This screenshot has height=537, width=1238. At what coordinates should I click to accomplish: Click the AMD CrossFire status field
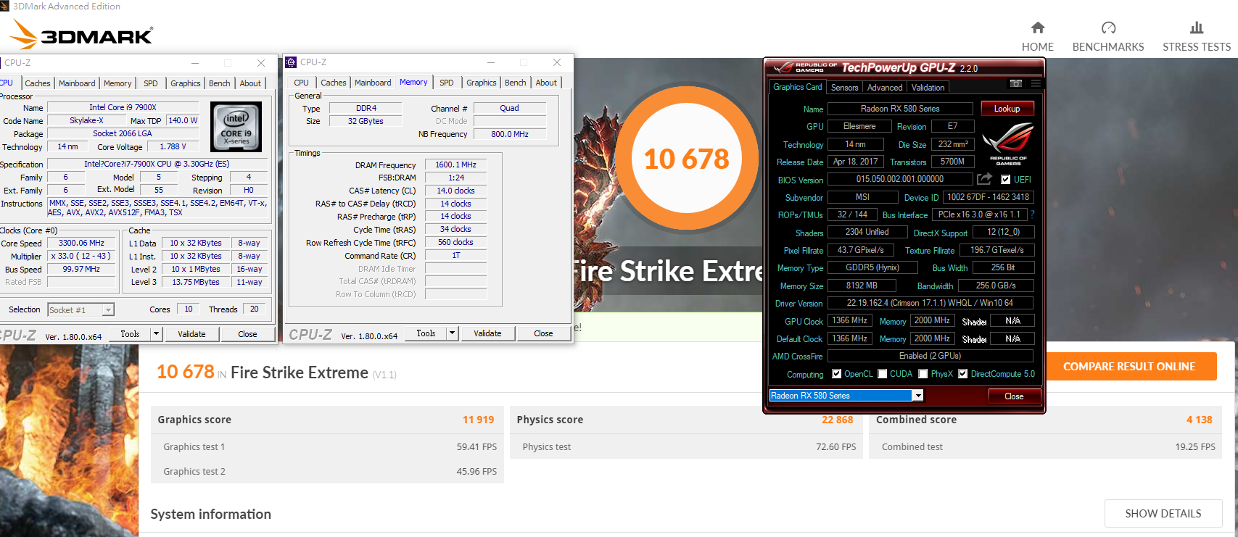[x=930, y=356]
